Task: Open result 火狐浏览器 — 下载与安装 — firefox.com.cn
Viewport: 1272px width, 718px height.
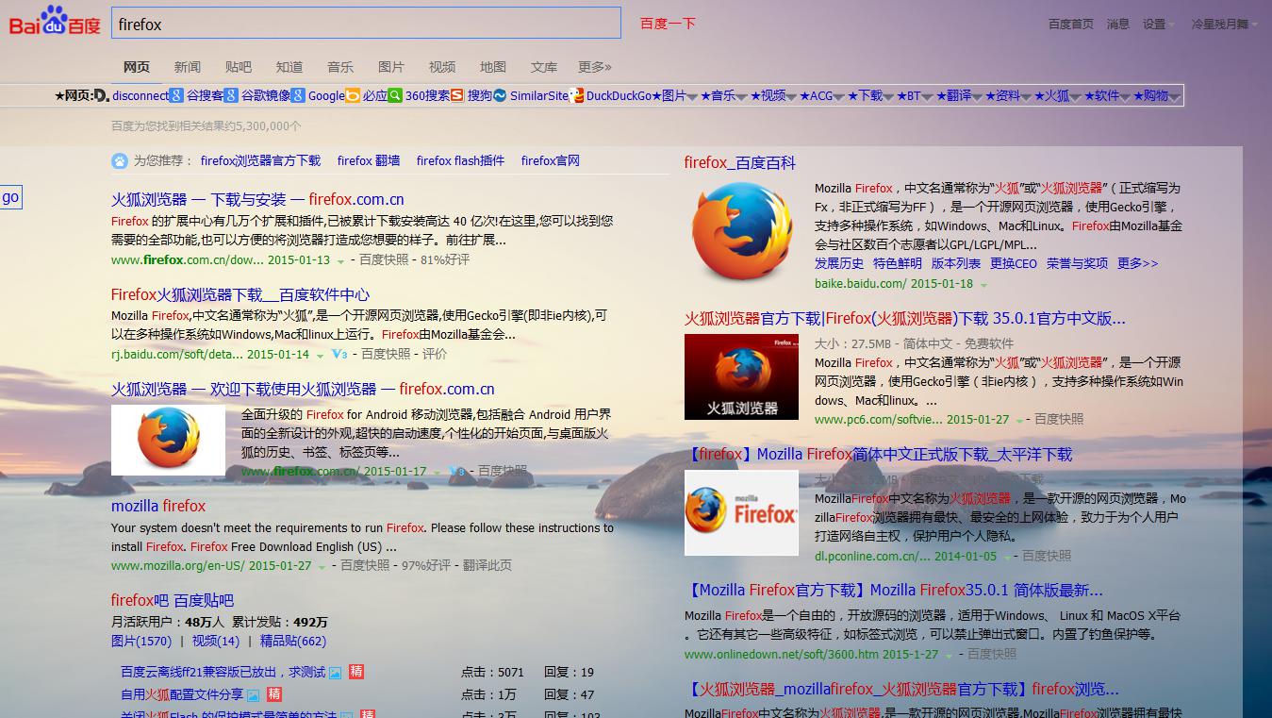Action: [257, 200]
